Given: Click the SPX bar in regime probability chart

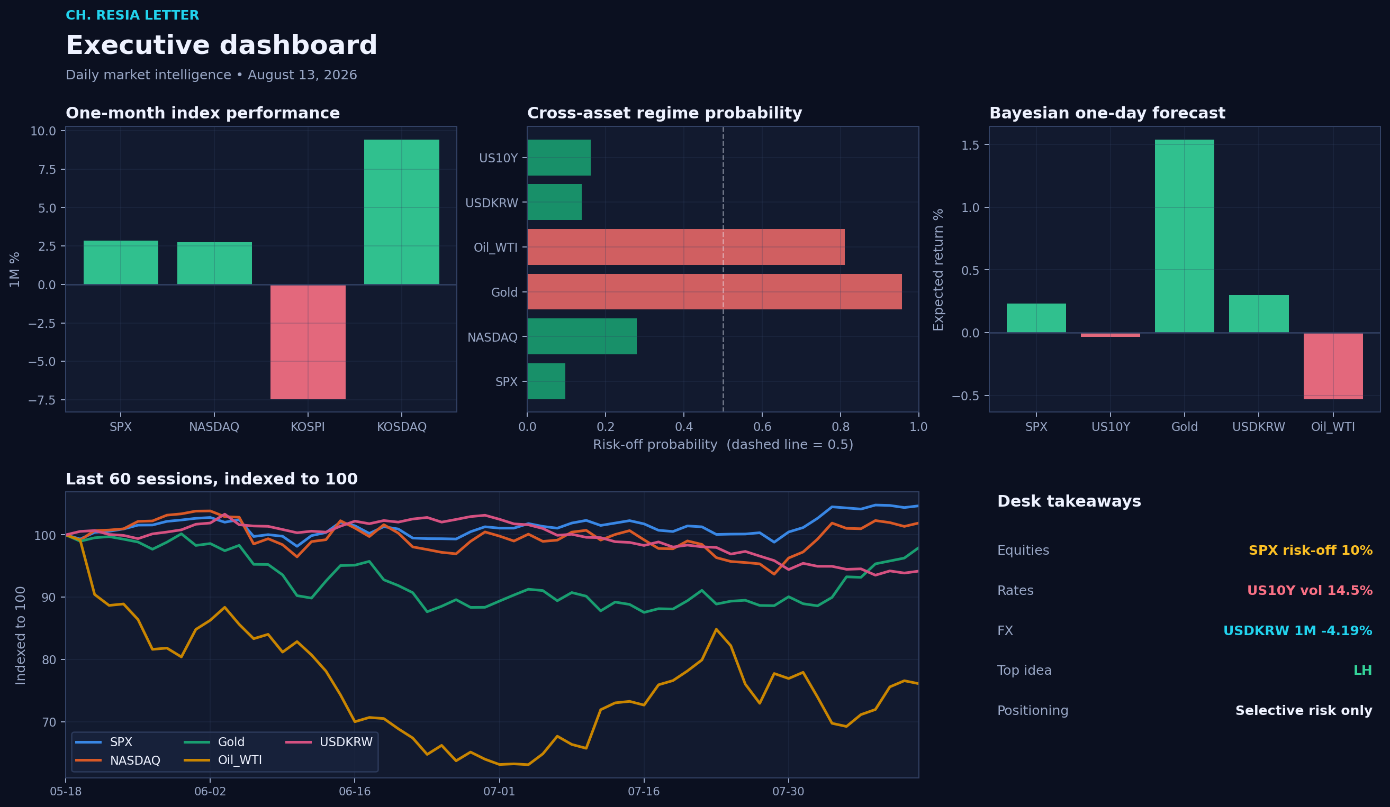Looking at the screenshot, I should coord(546,381).
